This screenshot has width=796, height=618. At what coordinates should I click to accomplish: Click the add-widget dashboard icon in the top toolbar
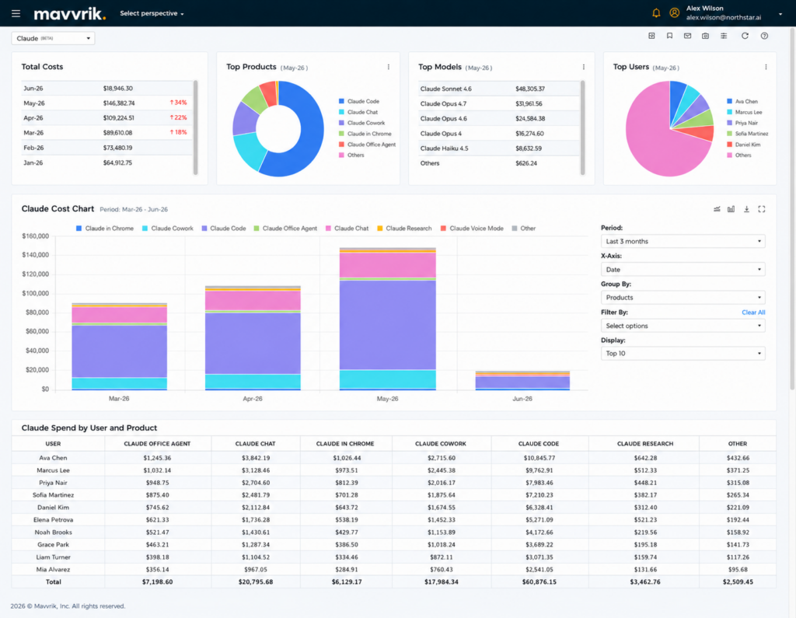[652, 36]
